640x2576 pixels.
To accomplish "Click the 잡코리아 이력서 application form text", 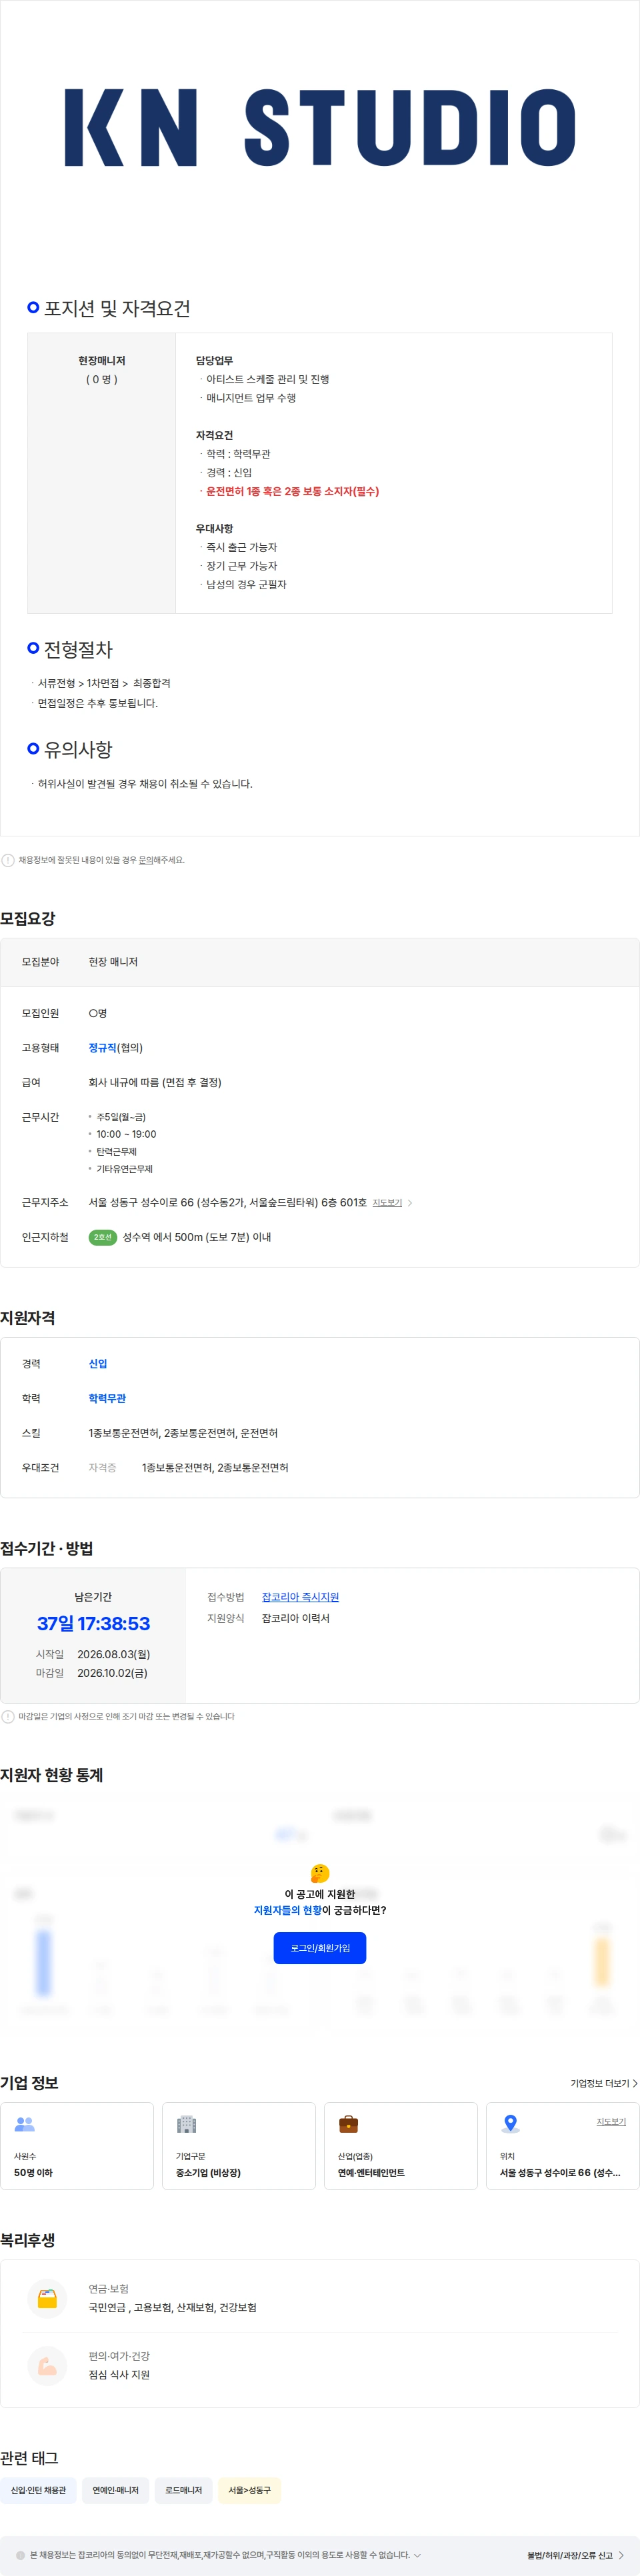I will point(295,1618).
